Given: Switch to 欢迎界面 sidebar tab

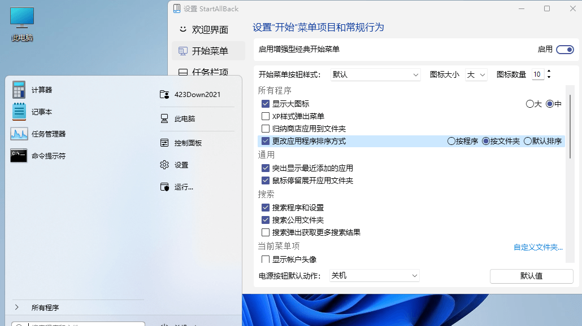Looking at the screenshot, I should pos(209,29).
